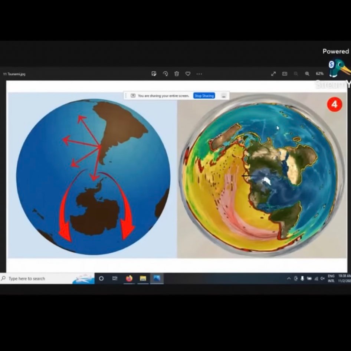Open the three-dot more options menu
Image resolution: width=351 pixels, height=351 pixels.
[x=199, y=73]
